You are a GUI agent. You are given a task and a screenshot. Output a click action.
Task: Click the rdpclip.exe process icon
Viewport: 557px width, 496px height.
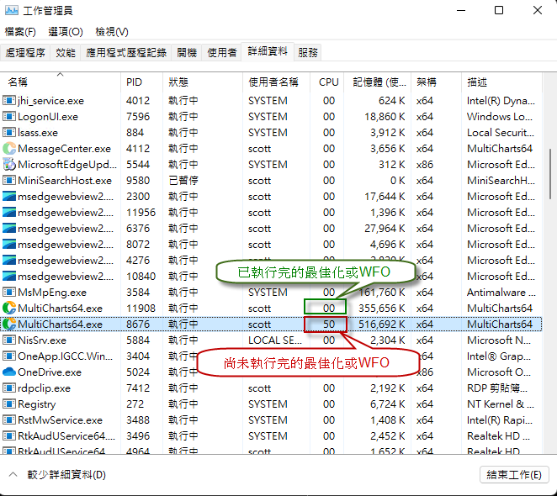9,388
